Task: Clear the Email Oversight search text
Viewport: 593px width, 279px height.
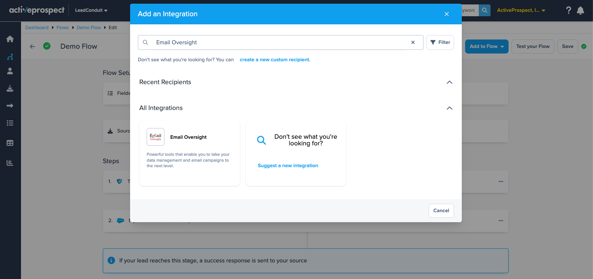Action: coord(413,42)
